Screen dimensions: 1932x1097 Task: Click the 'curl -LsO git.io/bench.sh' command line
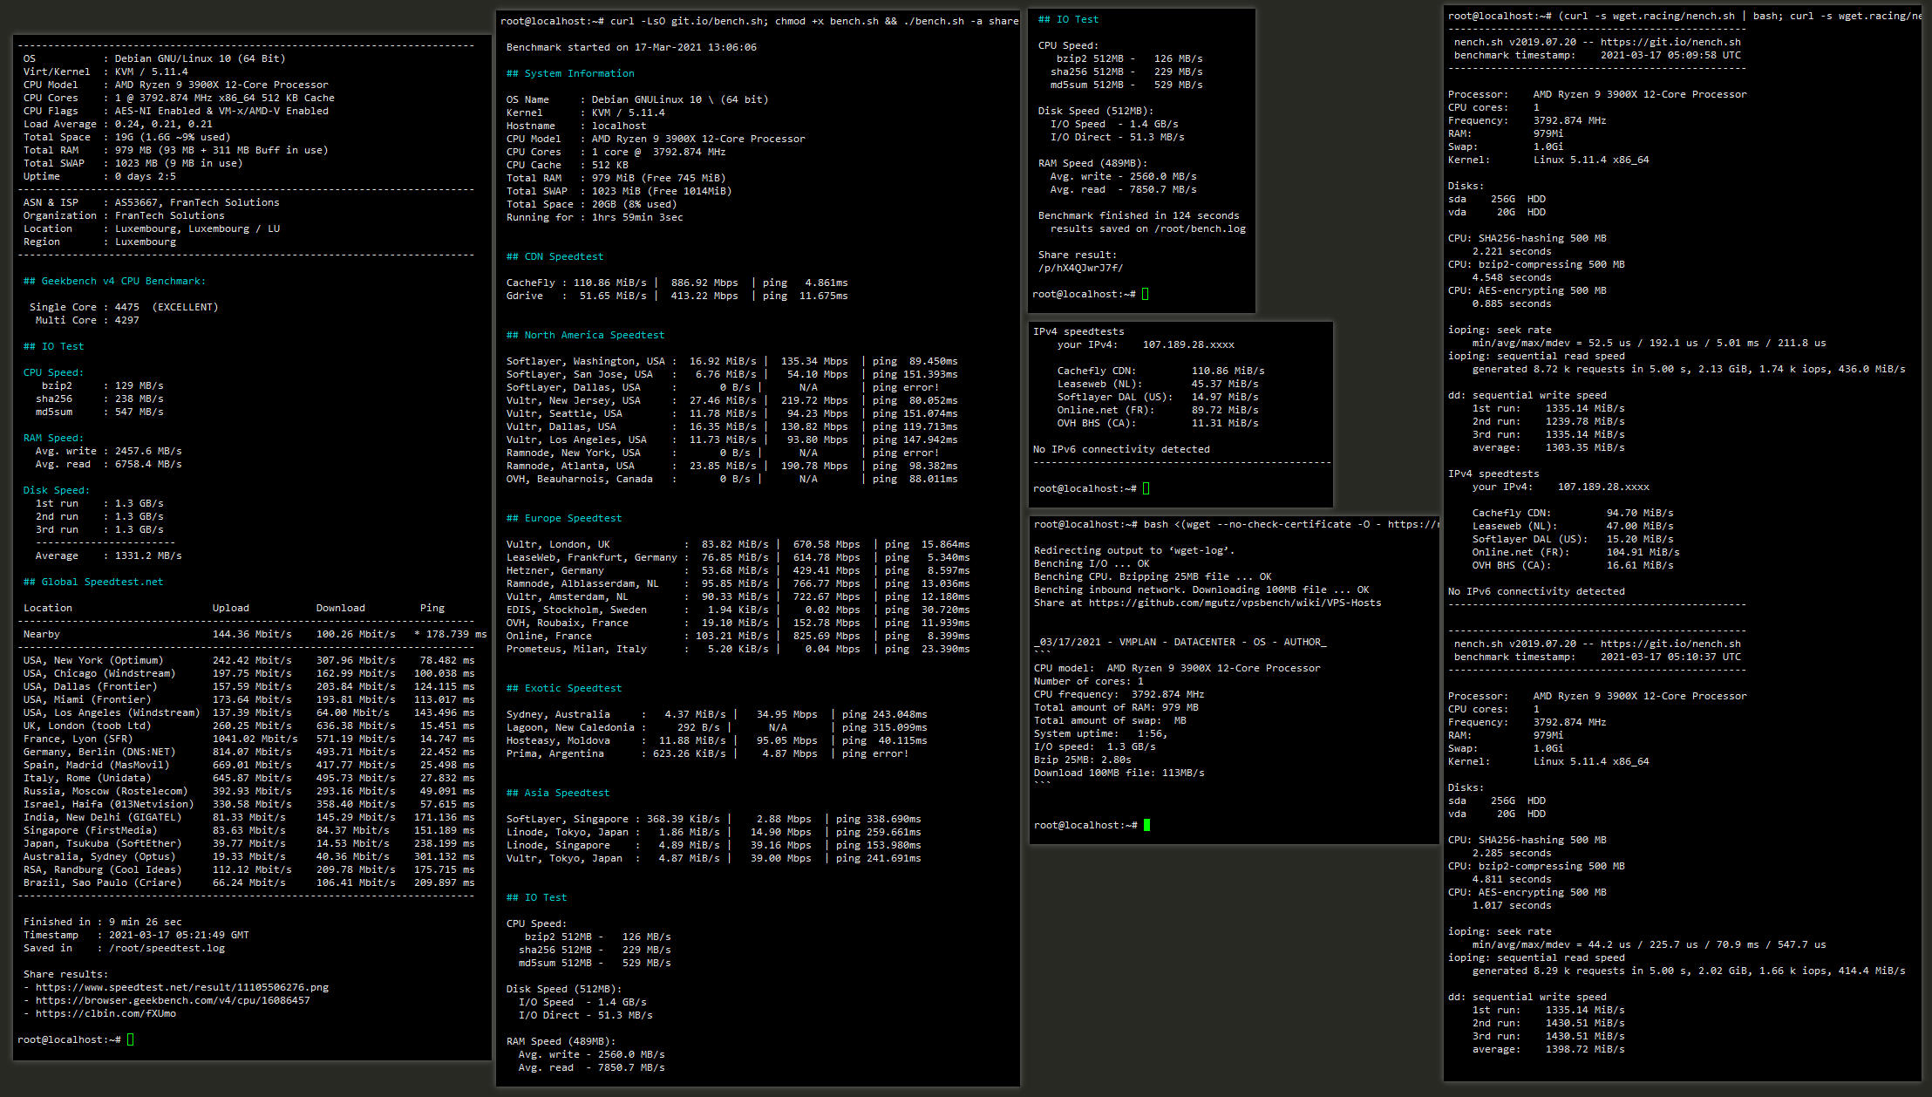[759, 21]
